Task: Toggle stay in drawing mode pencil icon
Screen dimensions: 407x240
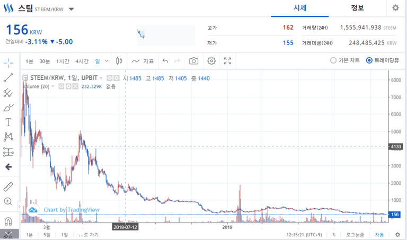Action: point(8,235)
